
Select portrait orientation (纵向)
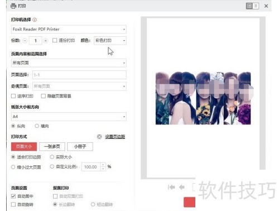click(x=13, y=126)
